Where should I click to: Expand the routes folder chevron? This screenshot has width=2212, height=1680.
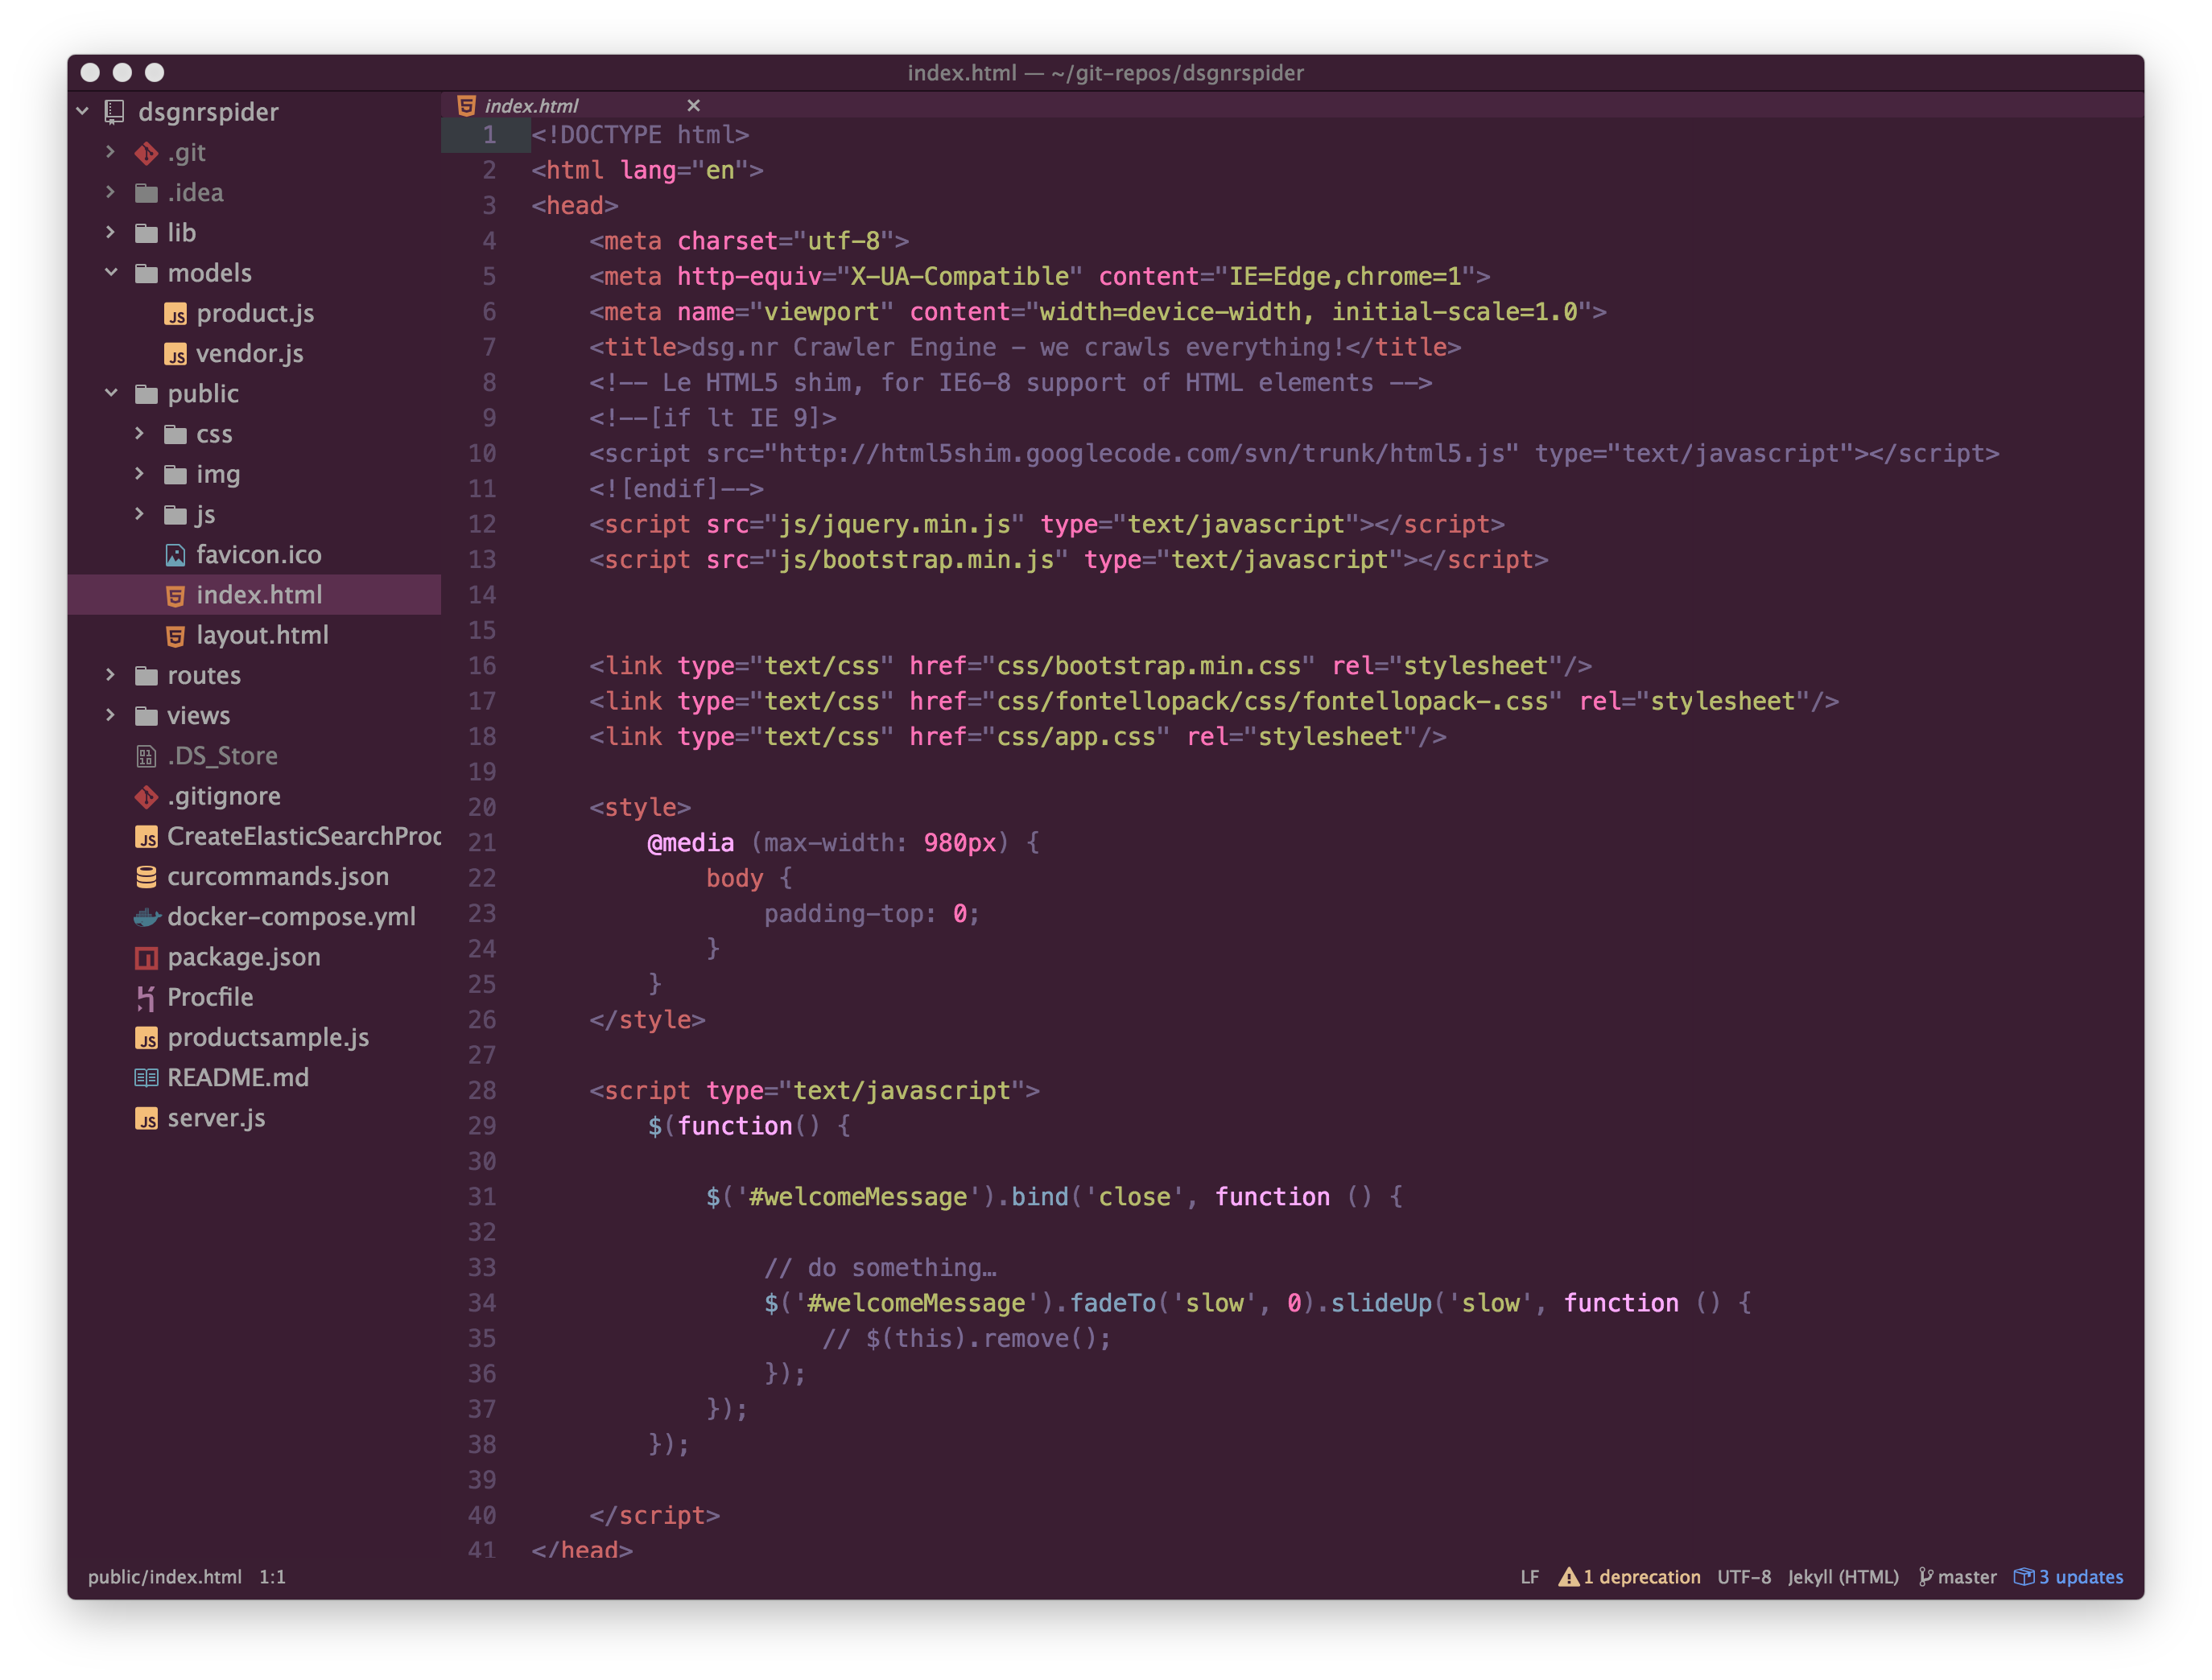tap(111, 675)
